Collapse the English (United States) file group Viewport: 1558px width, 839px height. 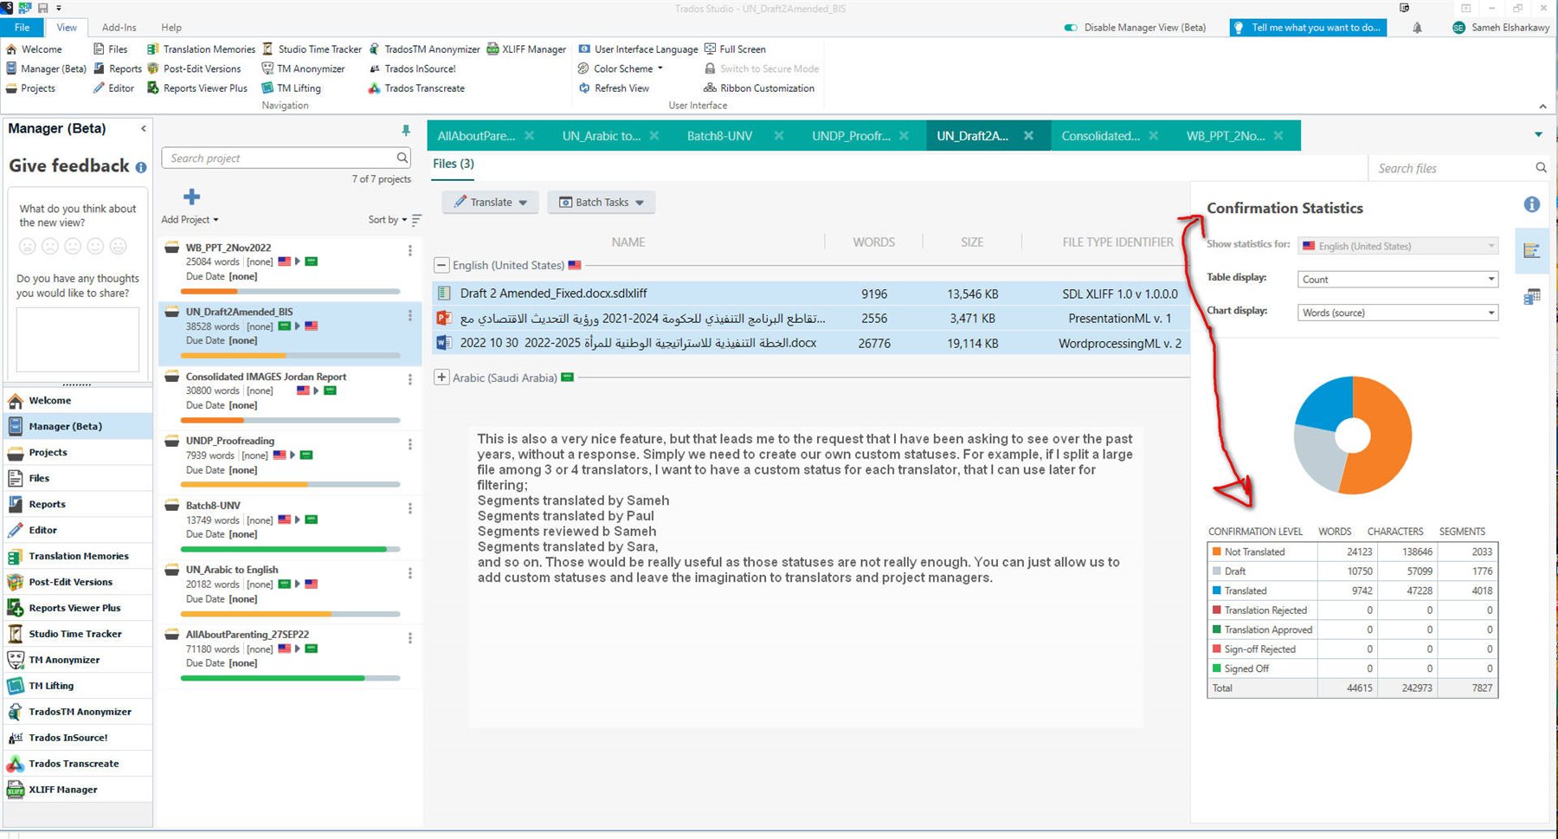tap(441, 265)
